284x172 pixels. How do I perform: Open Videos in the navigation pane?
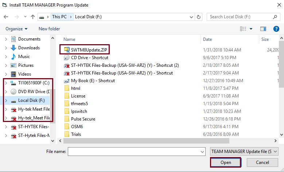click(24, 74)
